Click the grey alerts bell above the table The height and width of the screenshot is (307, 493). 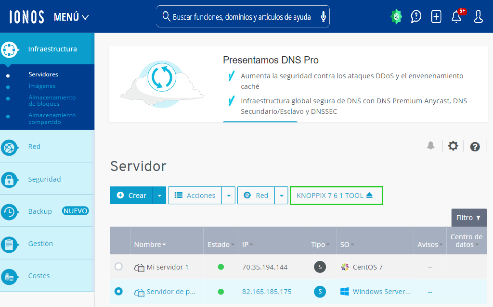click(431, 146)
